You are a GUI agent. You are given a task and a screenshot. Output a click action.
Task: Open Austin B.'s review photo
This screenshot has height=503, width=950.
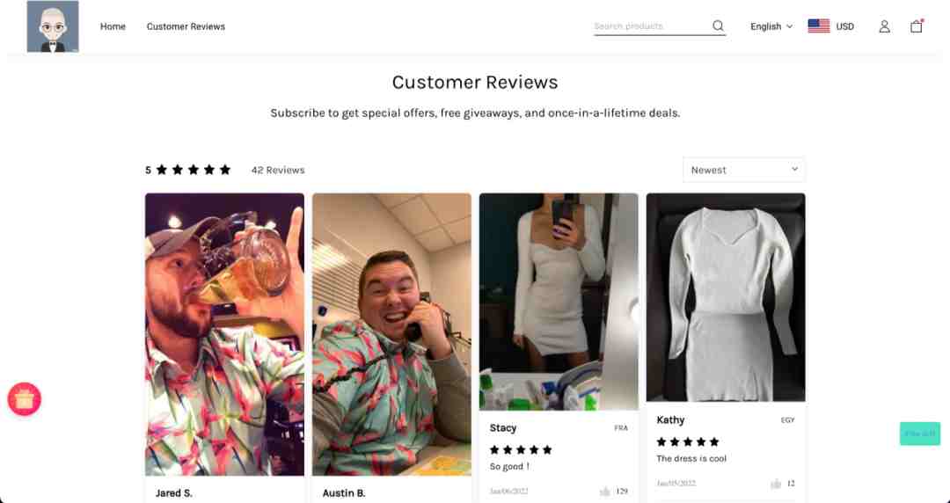click(x=391, y=334)
